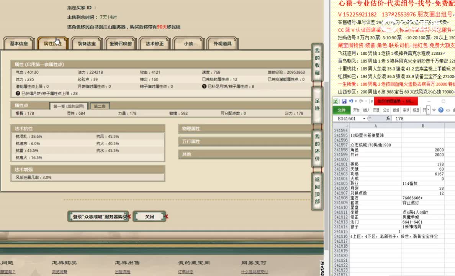Click the 关闭 button
This screenshot has height=276, width=455.
click(149, 216)
